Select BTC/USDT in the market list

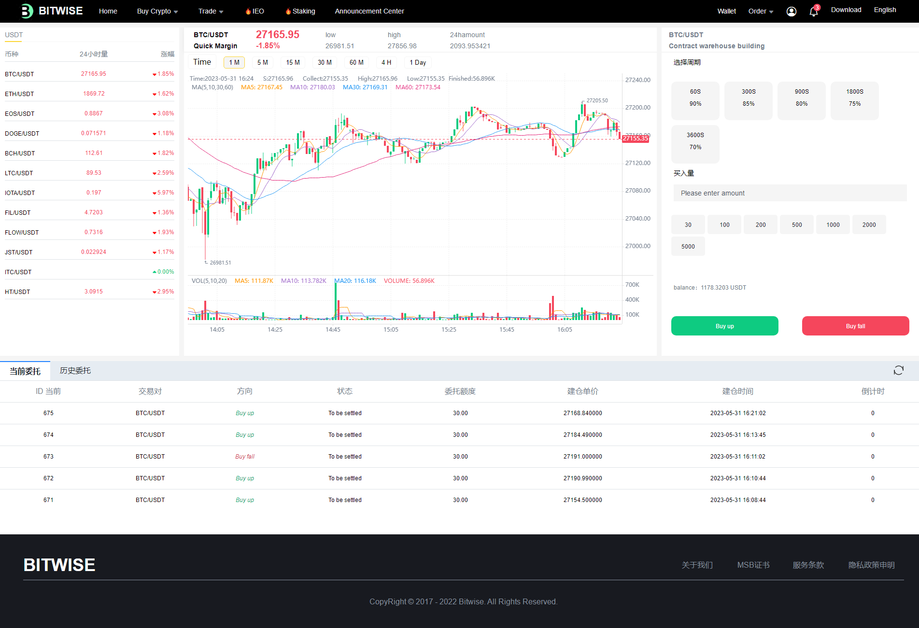[x=89, y=74]
